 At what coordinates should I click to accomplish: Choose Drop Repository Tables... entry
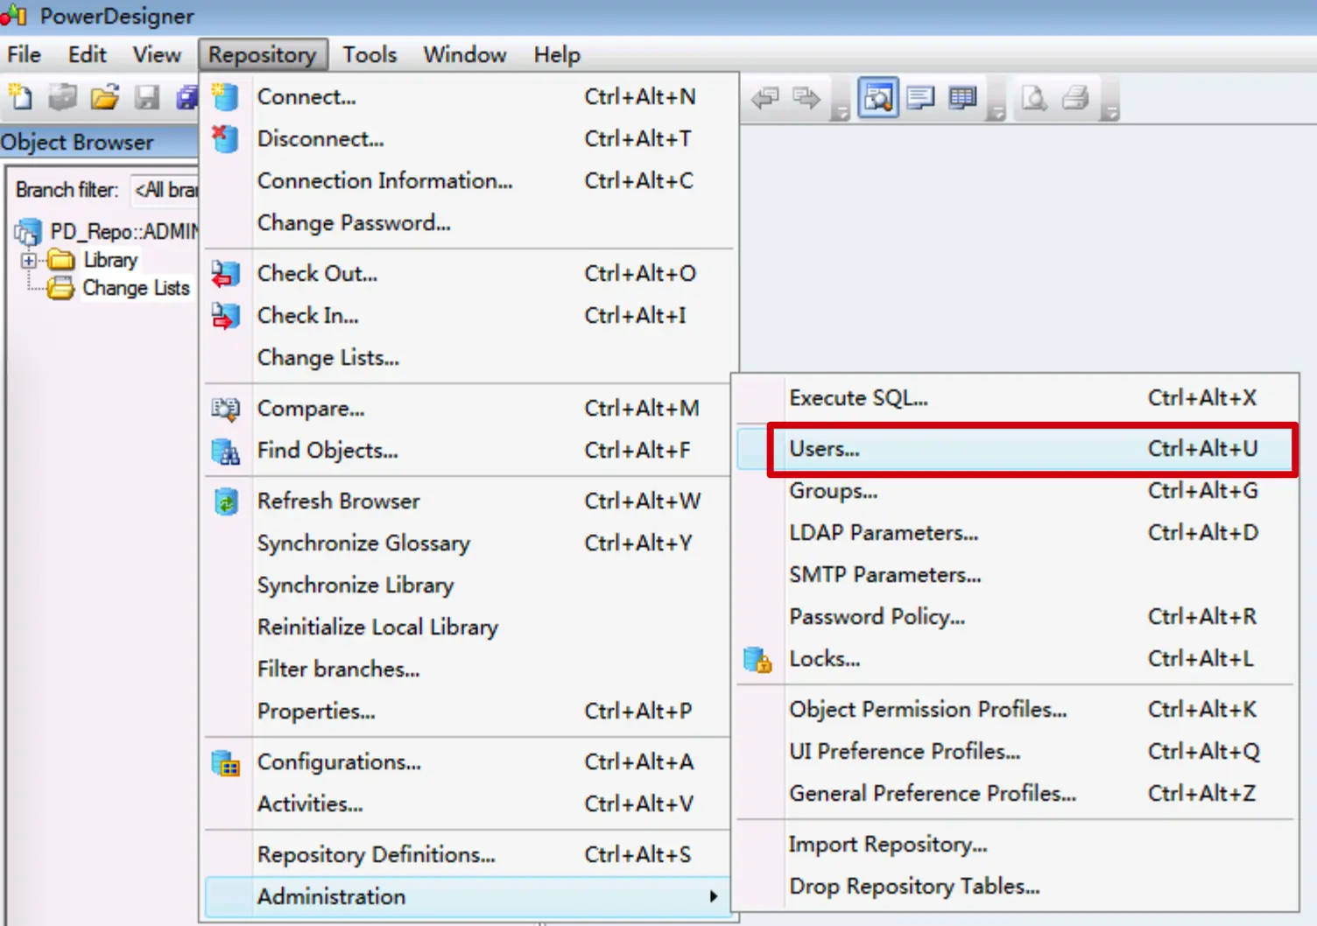tap(1016, 887)
